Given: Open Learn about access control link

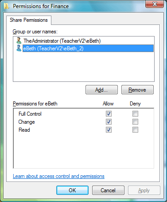Looking at the screenshot, I should coord(58,176).
